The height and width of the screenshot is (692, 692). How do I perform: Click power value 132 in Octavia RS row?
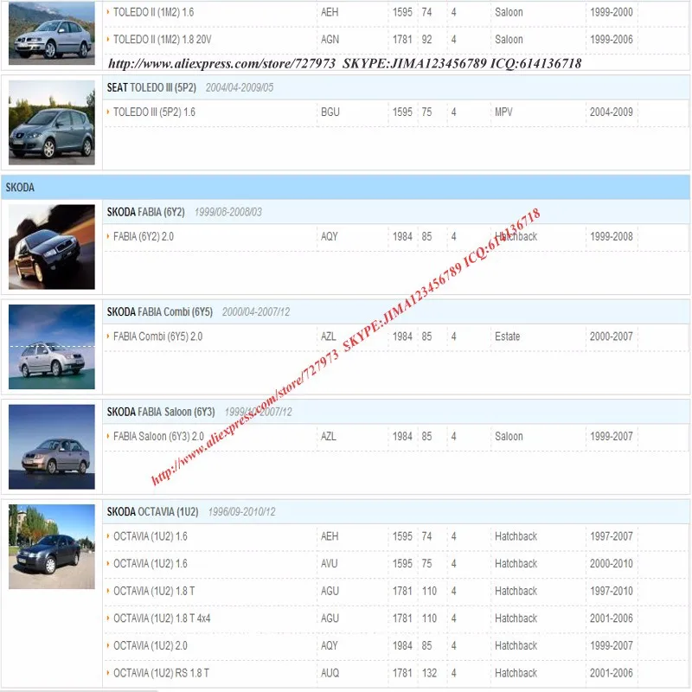[x=429, y=673]
